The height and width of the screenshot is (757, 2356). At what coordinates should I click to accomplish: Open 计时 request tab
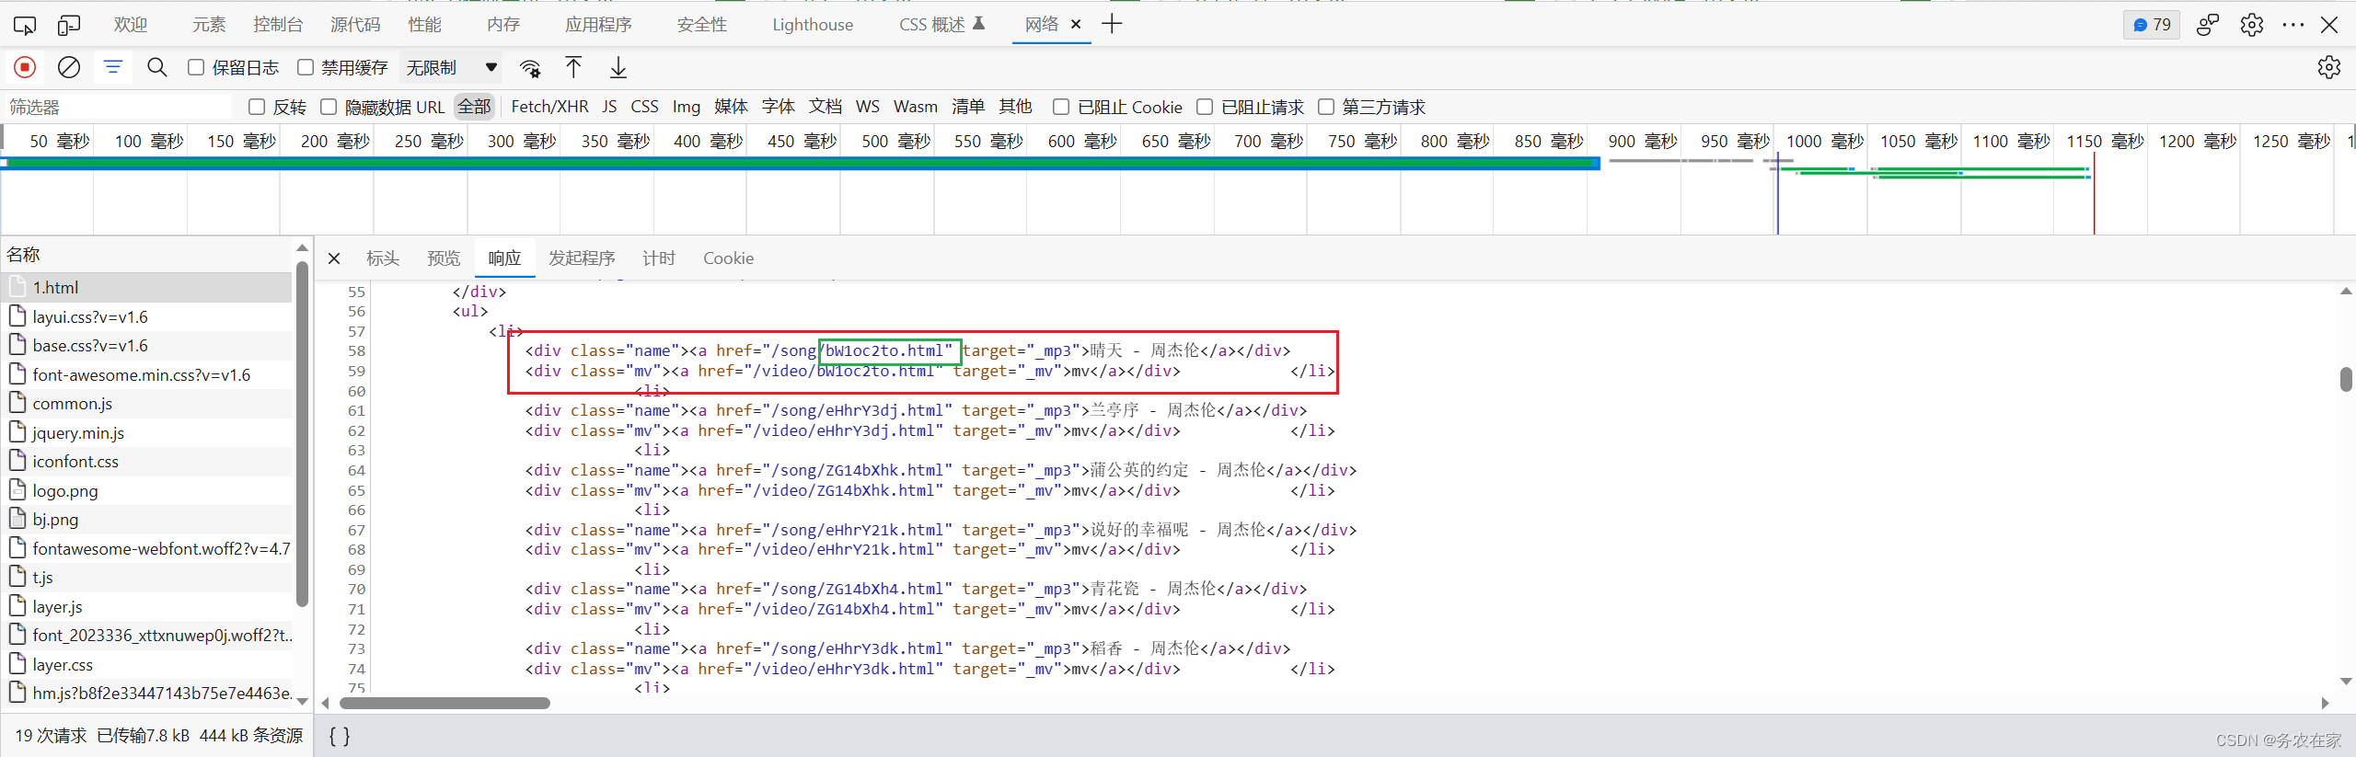pos(659,258)
